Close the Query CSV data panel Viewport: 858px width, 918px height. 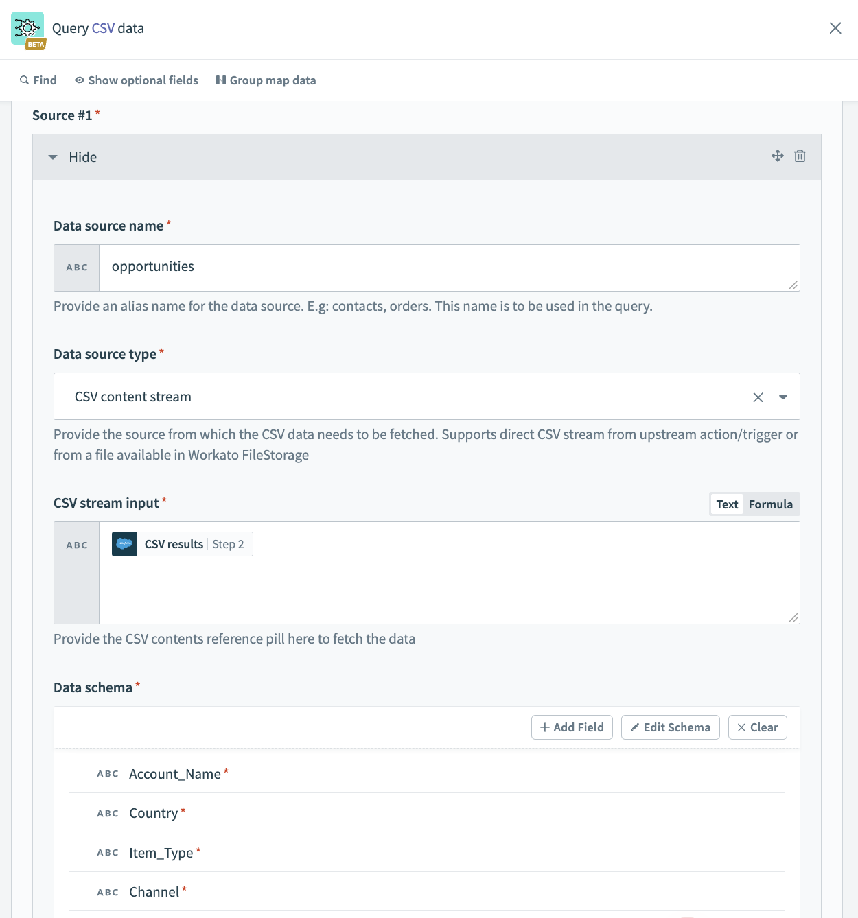[835, 28]
